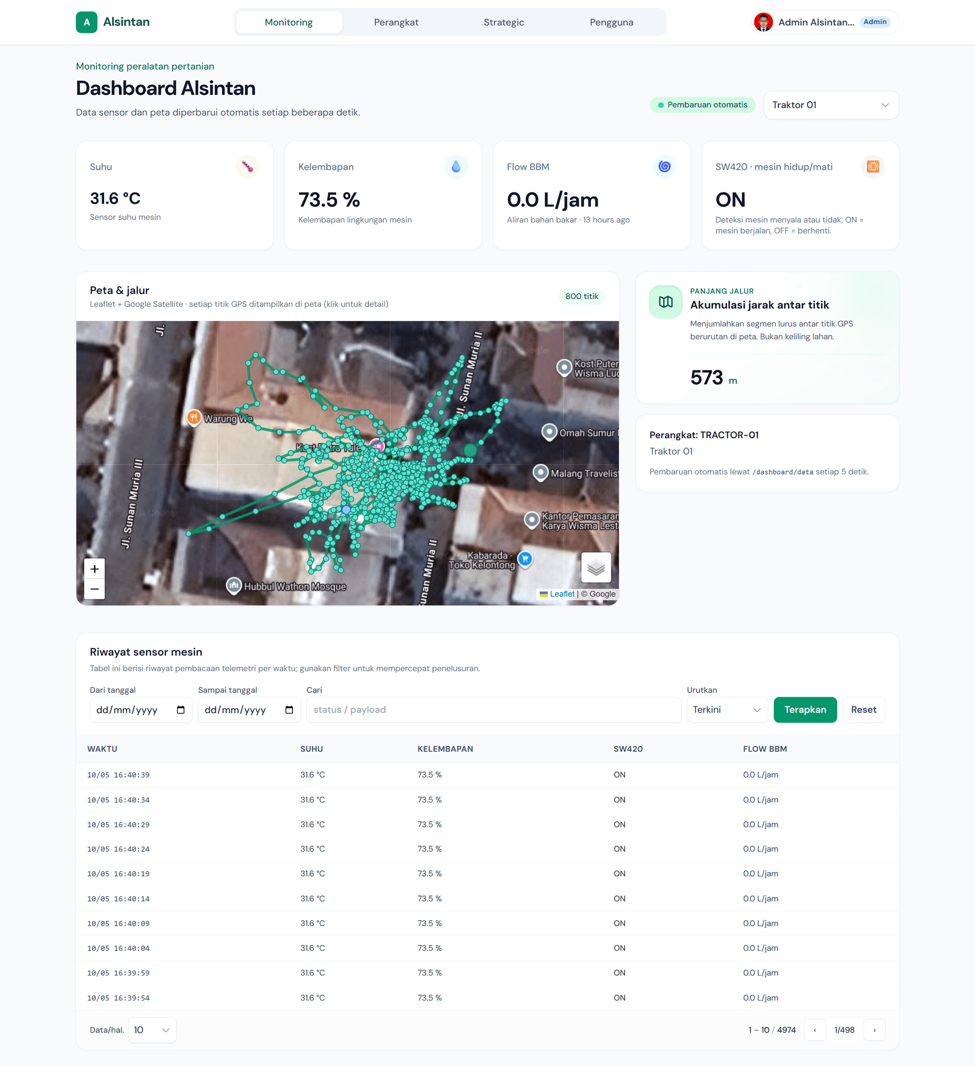Click the 1 – 10 / 4974 record count

771,1030
